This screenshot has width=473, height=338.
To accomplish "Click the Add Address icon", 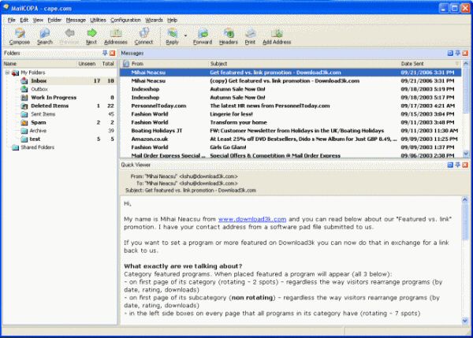I will click(x=277, y=36).
